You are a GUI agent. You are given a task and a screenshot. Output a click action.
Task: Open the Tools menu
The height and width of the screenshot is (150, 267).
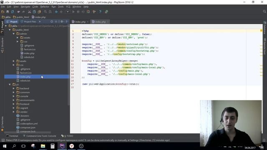click(60, 7)
